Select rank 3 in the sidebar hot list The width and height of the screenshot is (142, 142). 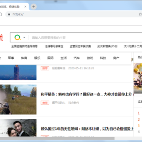coord(138,125)
